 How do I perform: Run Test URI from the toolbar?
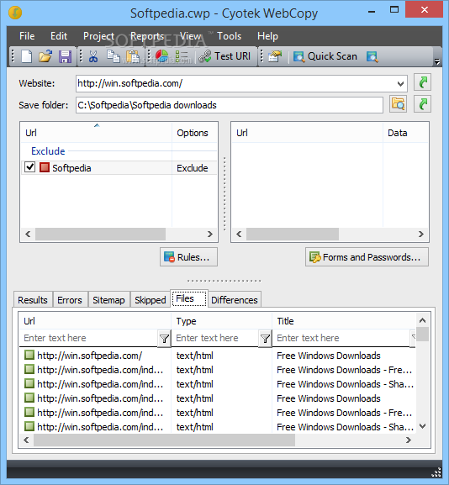click(x=225, y=56)
